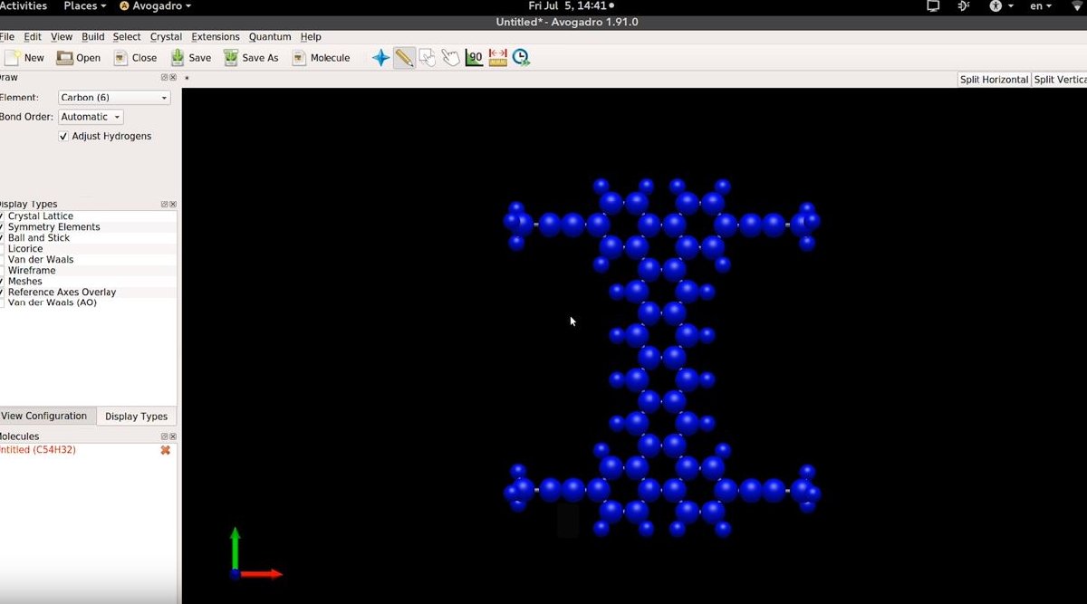The image size is (1087, 604).
Task: Open the clock showing Fri Jul 5, 14:41
Action: coord(571,6)
